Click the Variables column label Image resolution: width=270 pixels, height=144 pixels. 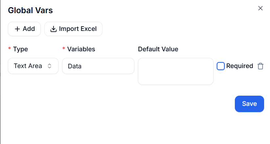[x=81, y=49]
